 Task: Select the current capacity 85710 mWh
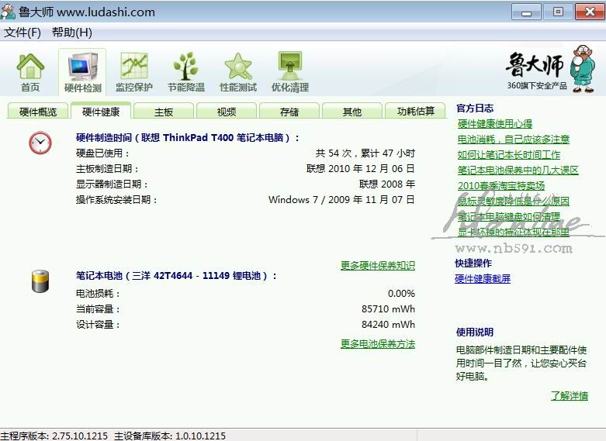click(x=388, y=309)
